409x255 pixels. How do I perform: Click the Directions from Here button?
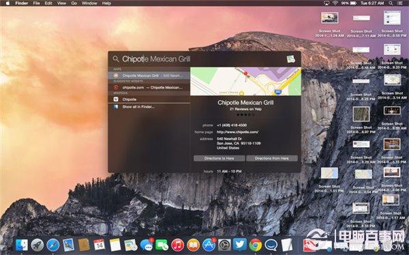272,158
